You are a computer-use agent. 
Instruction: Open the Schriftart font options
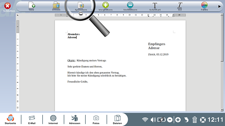[x=155, y=6]
